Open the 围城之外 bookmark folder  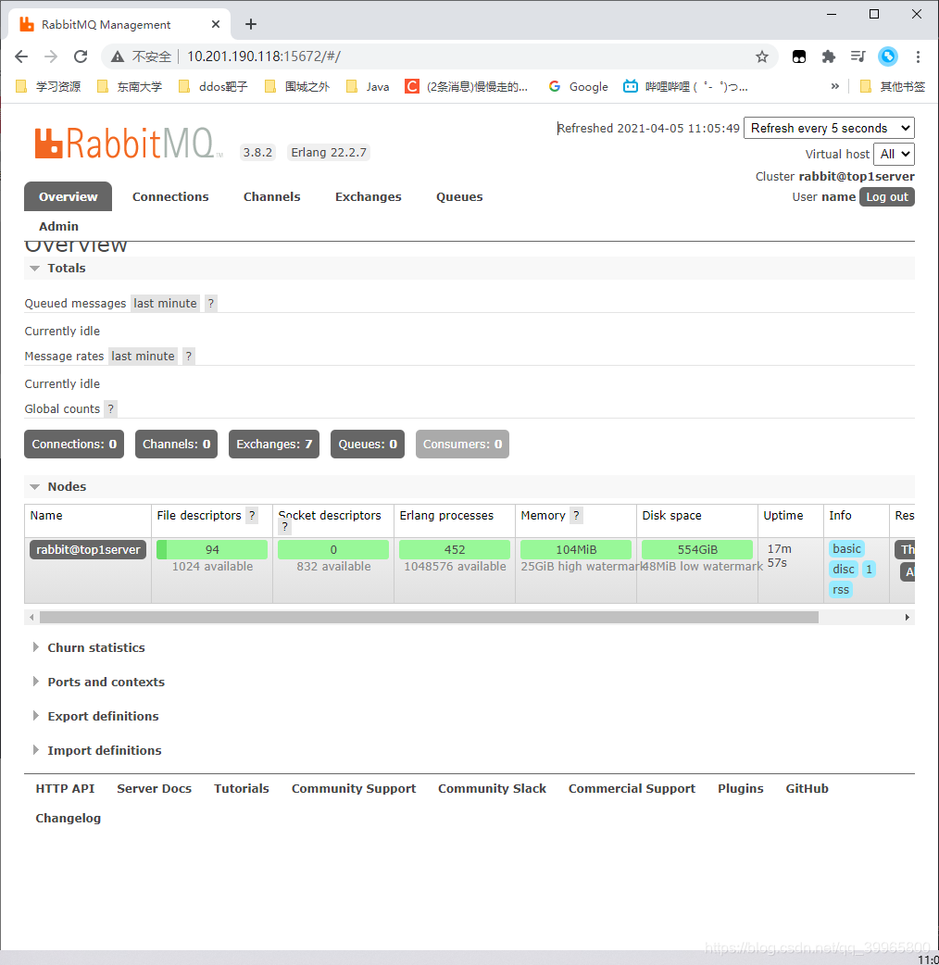click(297, 87)
